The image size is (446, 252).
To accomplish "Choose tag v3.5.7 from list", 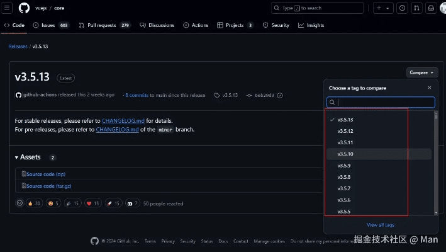I will click(344, 188).
